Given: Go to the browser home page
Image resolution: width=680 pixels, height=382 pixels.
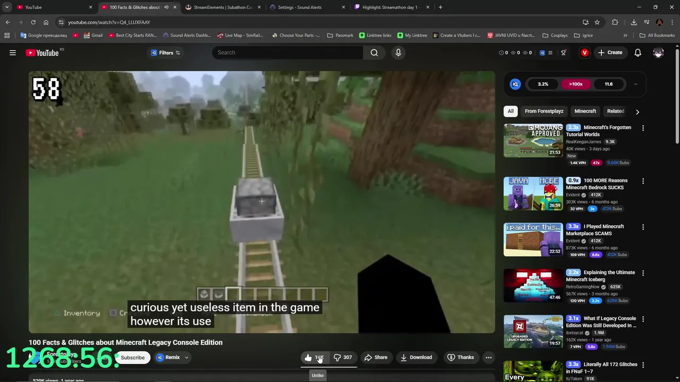Looking at the screenshot, I should click(x=46, y=22).
